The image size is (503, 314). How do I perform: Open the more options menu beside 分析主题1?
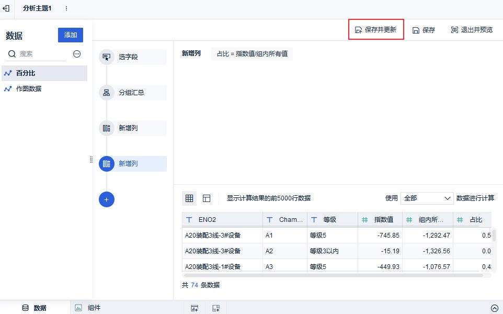click(x=66, y=9)
